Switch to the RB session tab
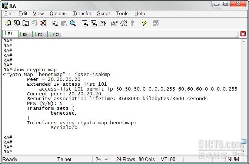Image resolution: width=249 pixels, height=164 pixels. click(25, 35)
